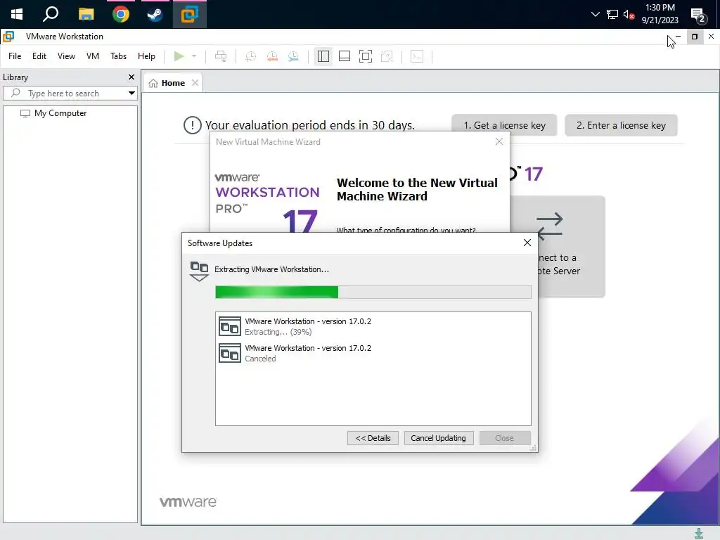Click the network icon in system tray
720x540 pixels.
[x=612, y=14]
